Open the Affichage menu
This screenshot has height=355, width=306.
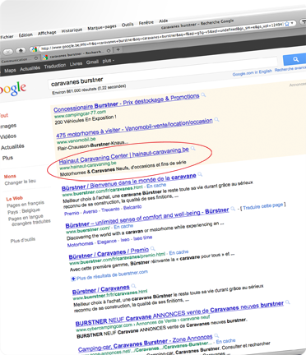point(47,33)
